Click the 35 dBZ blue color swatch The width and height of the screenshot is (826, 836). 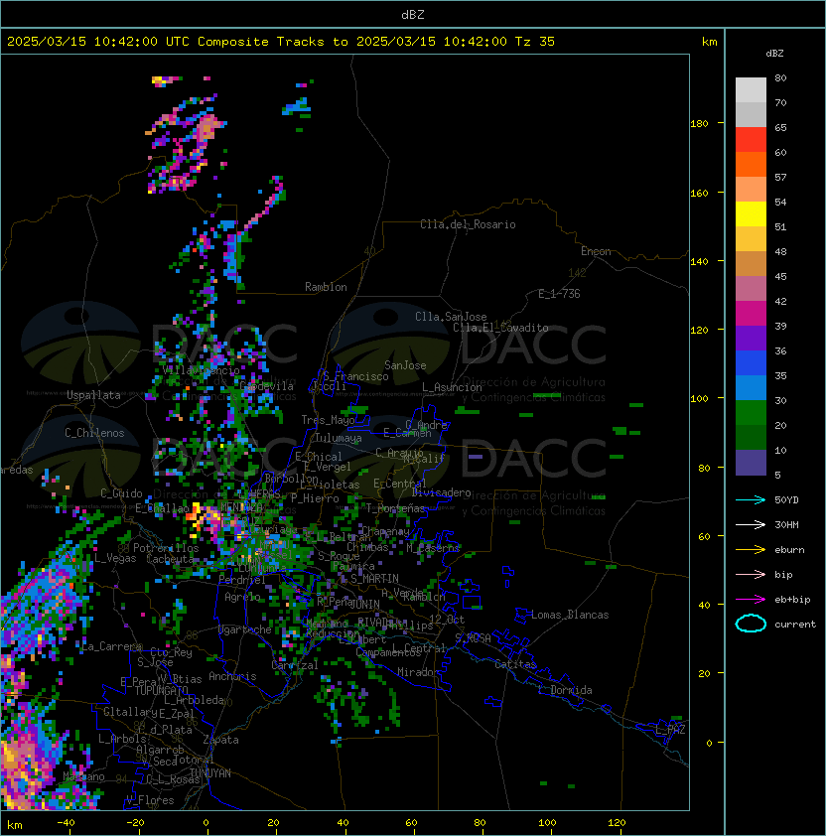point(751,363)
